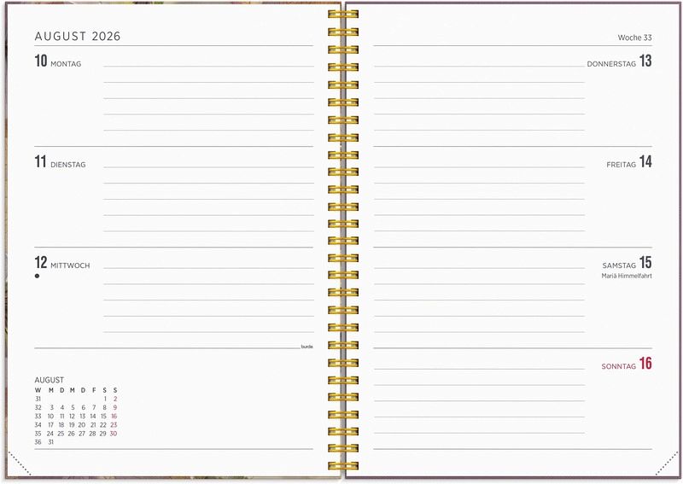
Task: Click week number 34 in mini calendar
Action: pos(38,425)
